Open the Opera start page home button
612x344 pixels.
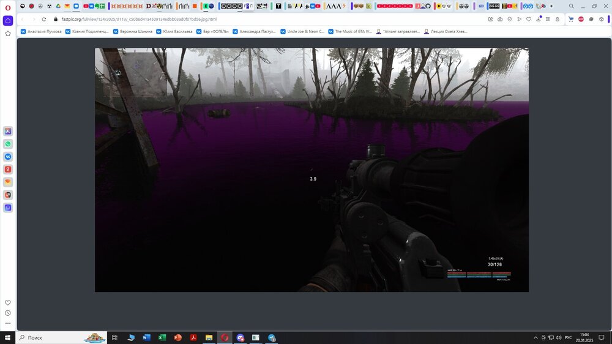pos(8,21)
